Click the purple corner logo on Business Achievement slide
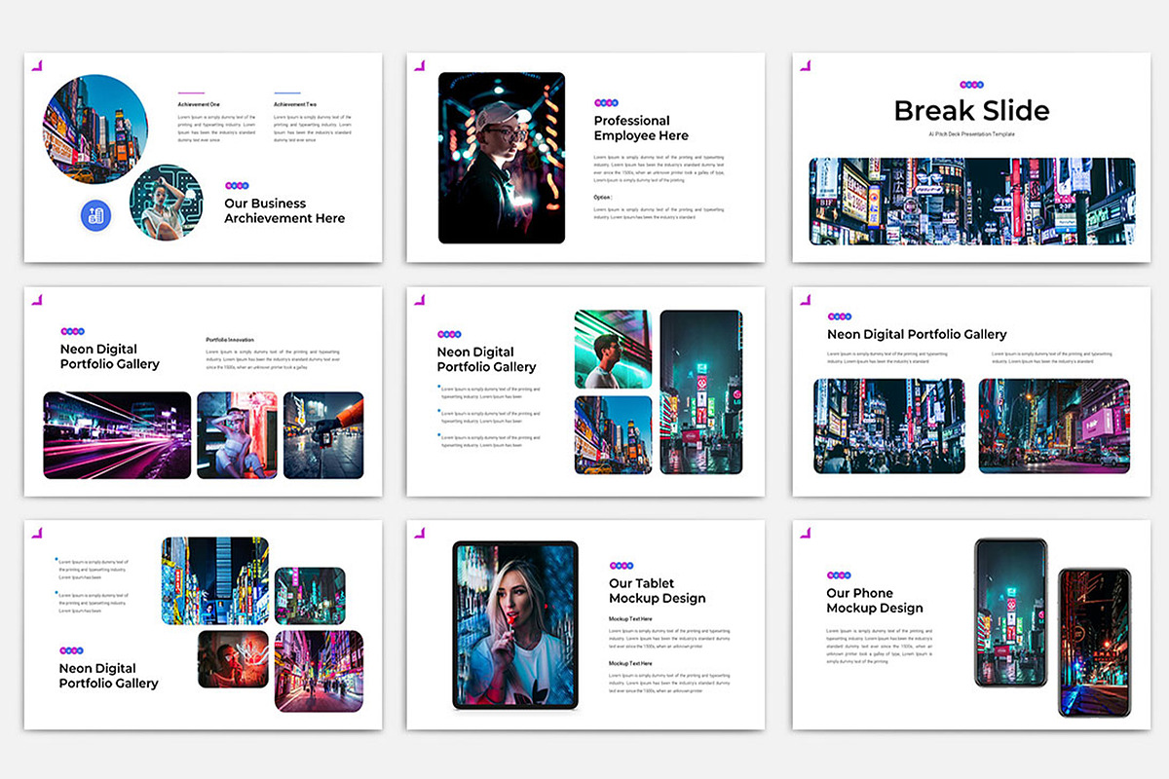This screenshot has height=779, width=1169. tap(37, 66)
